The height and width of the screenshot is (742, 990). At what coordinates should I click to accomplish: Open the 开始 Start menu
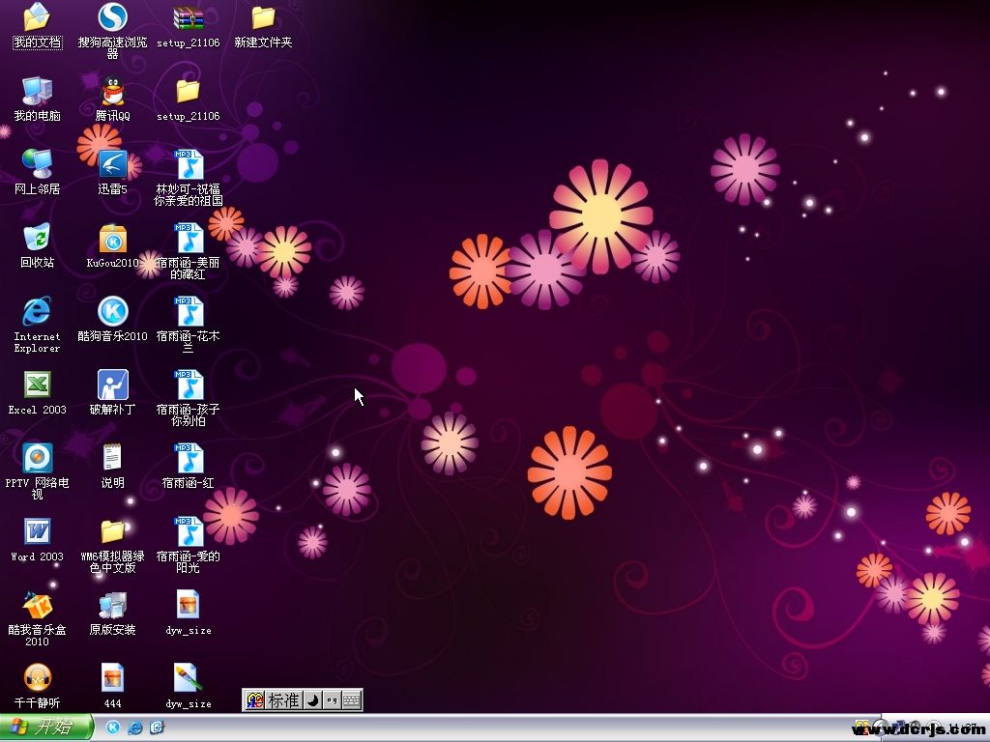pyautogui.click(x=46, y=728)
